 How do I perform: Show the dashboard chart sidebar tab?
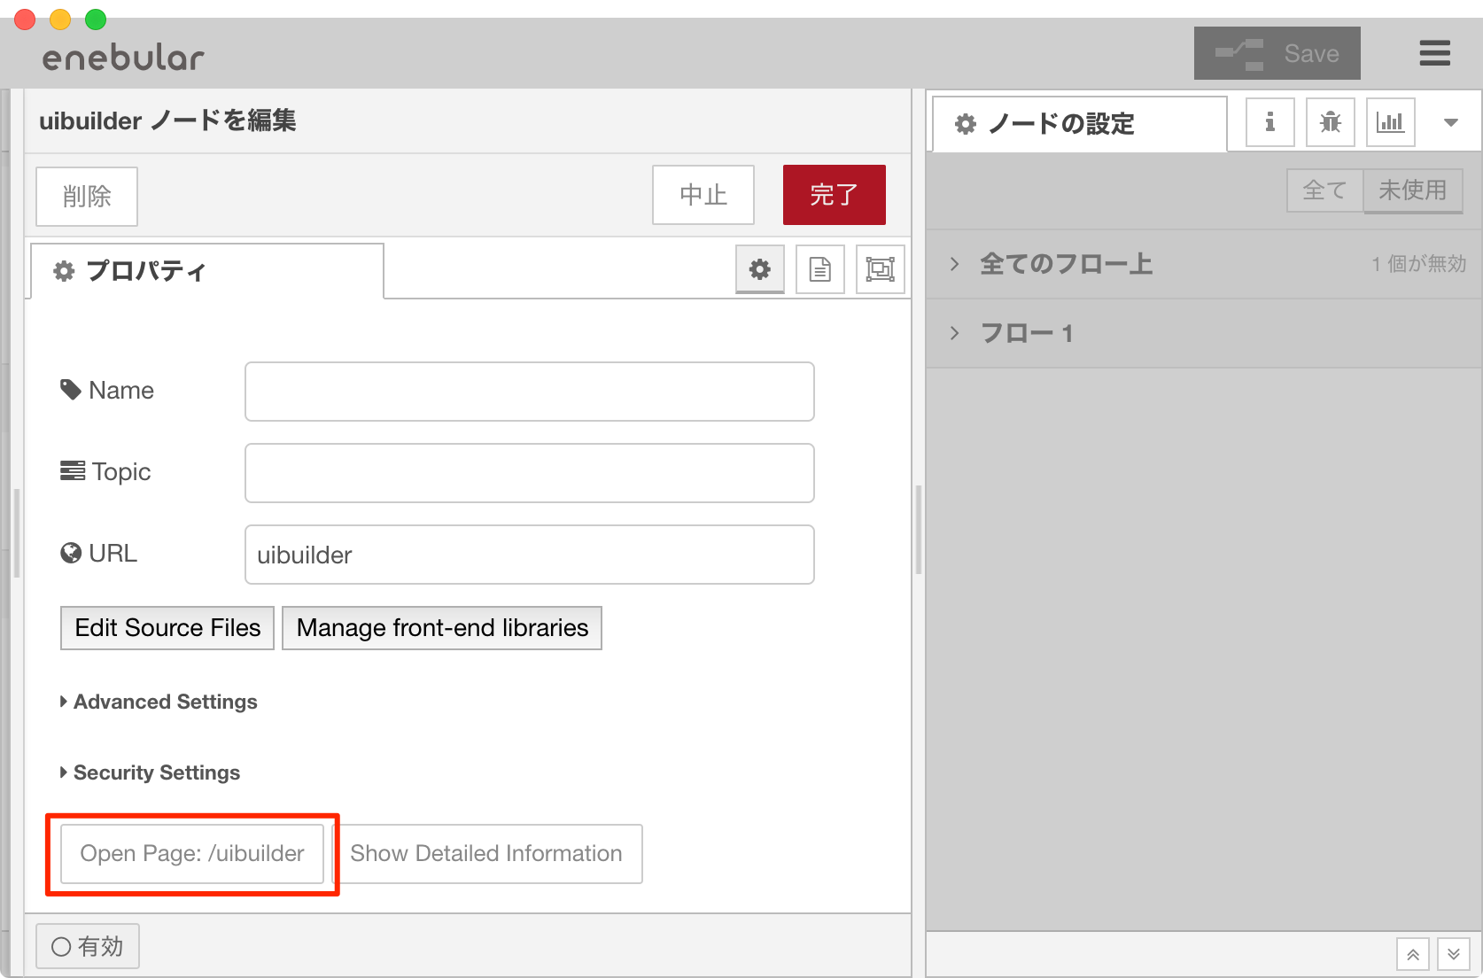click(x=1391, y=122)
